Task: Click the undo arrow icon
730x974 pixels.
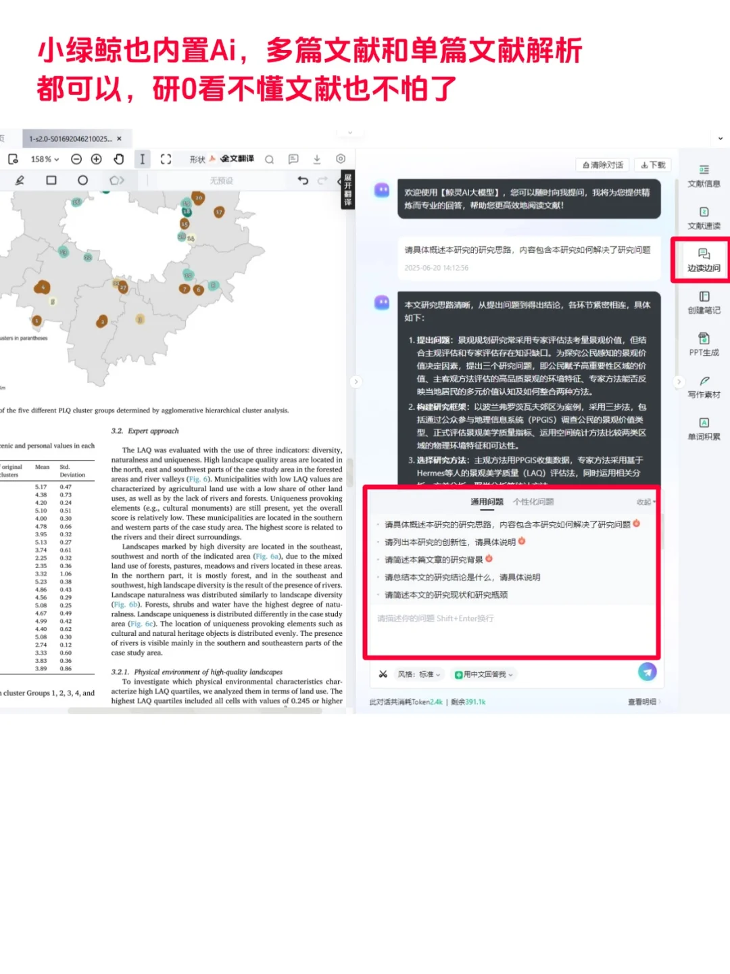Action: click(303, 181)
